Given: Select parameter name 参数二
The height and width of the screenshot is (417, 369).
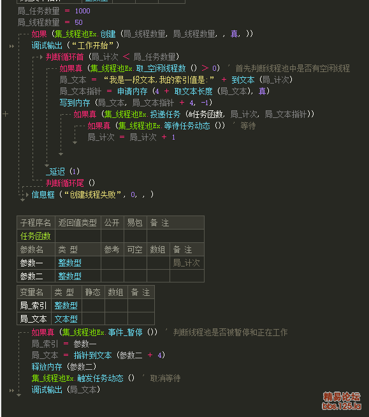Looking at the screenshot, I should 31,276.
